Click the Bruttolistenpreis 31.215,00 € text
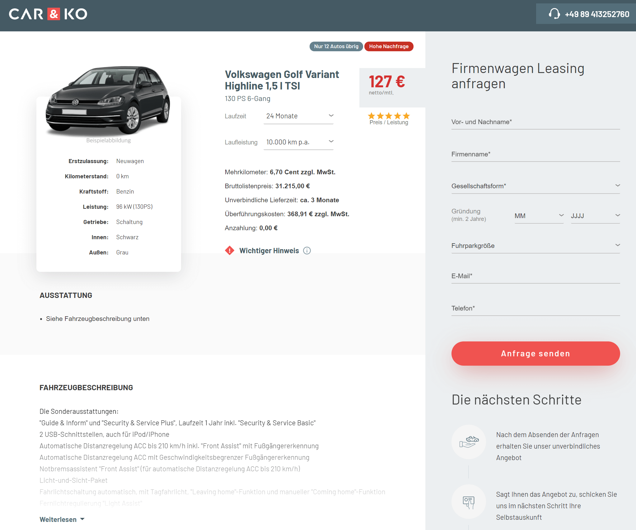The width and height of the screenshot is (636, 530). pos(267,186)
